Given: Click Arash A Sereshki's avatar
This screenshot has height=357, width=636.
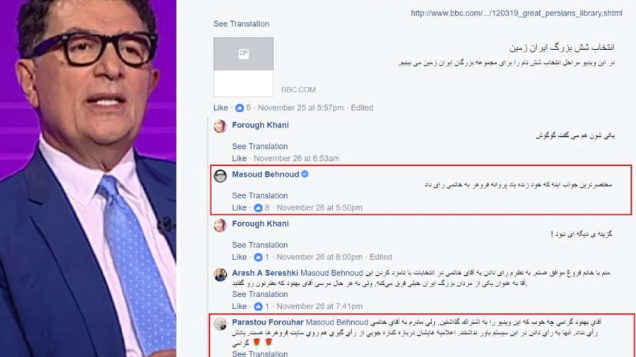Looking at the screenshot, I should pos(220,274).
